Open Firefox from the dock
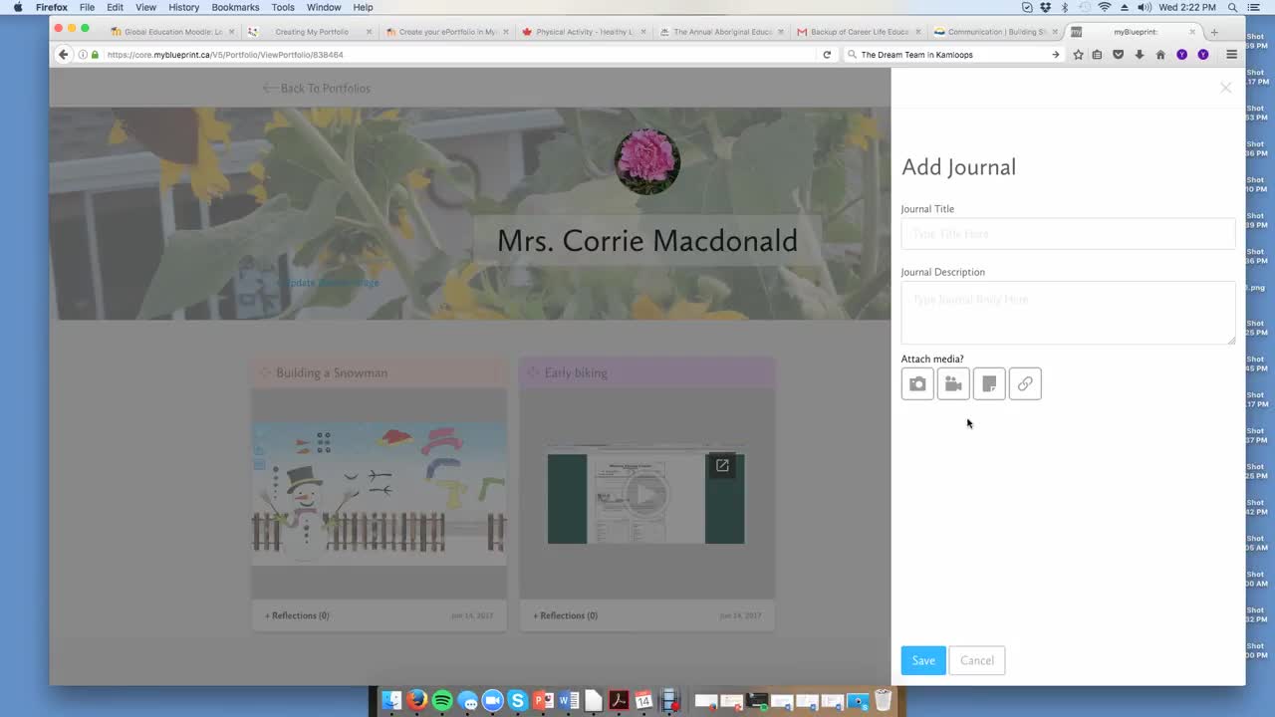1275x717 pixels. (x=416, y=701)
